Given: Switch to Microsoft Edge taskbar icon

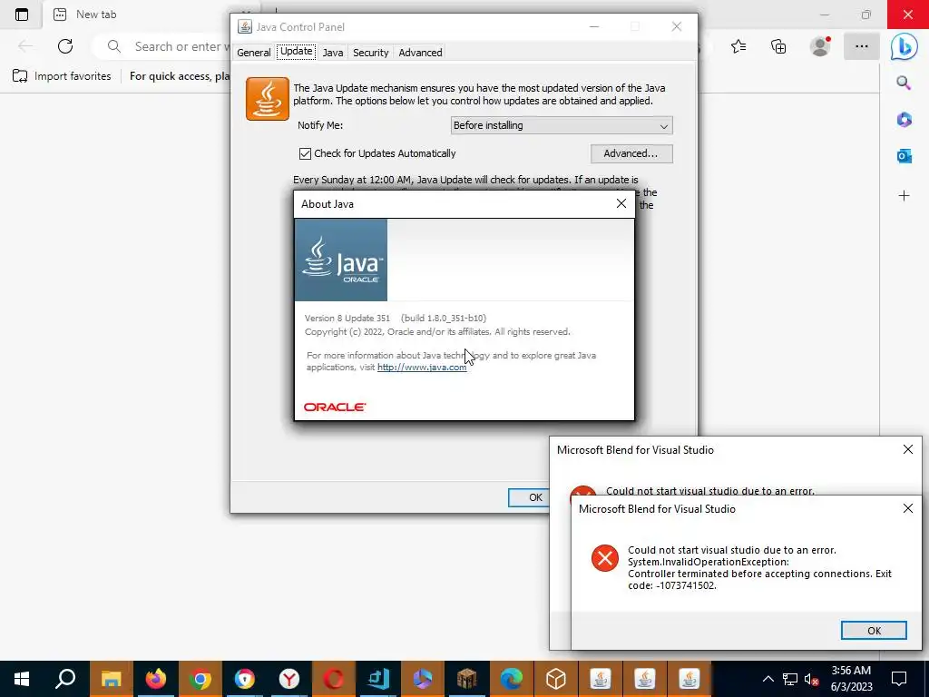Looking at the screenshot, I should (x=512, y=679).
